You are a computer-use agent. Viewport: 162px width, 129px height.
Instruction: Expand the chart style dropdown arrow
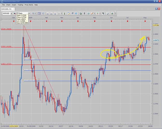tap(36, 13)
